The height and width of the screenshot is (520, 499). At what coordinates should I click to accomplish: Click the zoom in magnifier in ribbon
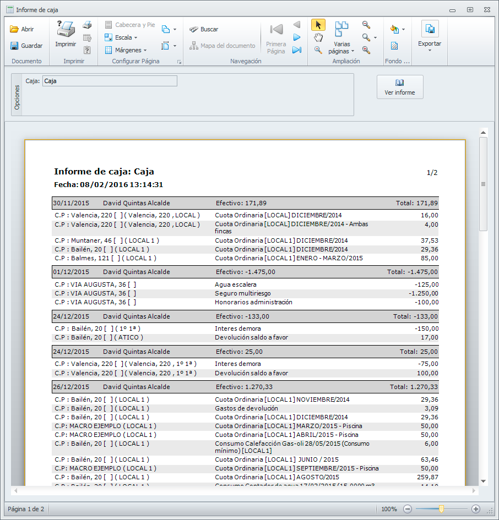[366, 50]
